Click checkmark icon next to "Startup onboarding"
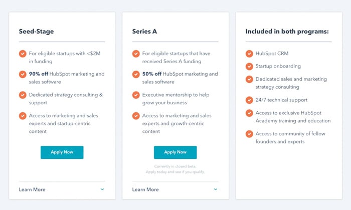Screen dimensions: 351x210 click(x=249, y=66)
